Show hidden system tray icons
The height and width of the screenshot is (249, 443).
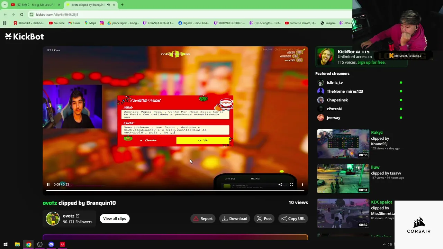(x=384, y=245)
